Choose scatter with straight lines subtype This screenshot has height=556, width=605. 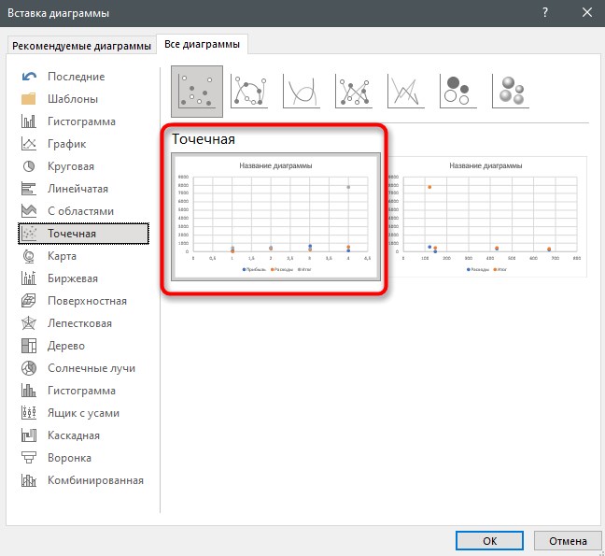tap(405, 92)
